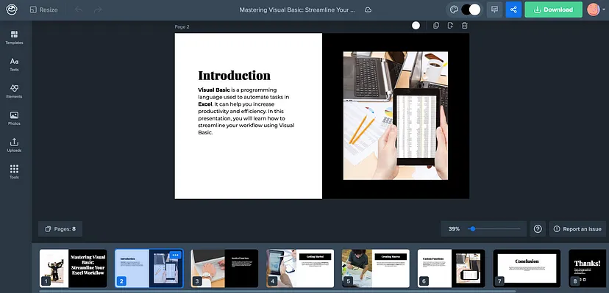609x293 pixels.
Task: Select page 3 thumbnail
Action: [x=224, y=268]
